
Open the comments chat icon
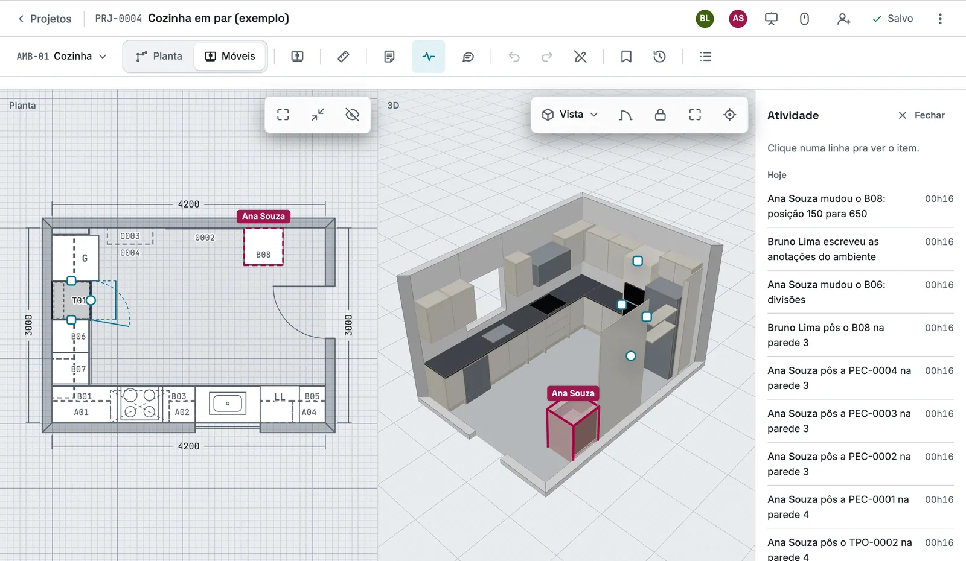tap(468, 57)
